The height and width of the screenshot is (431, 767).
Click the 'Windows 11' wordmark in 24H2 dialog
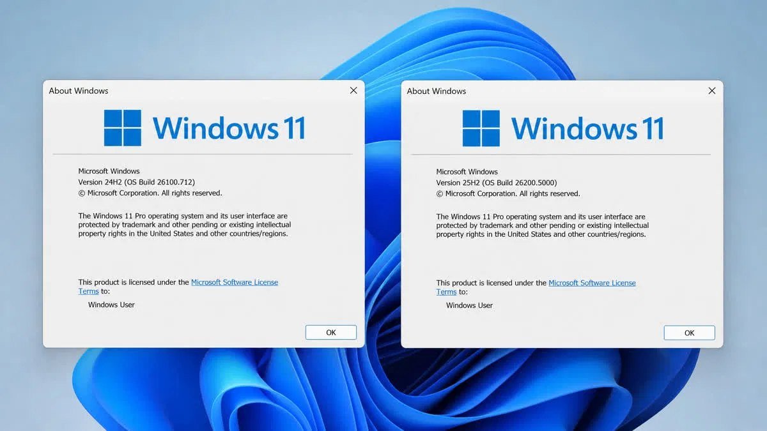point(229,128)
